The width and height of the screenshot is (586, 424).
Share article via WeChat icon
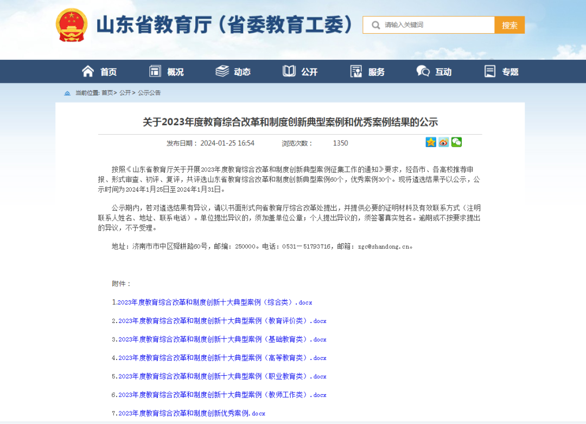tap(456, 142)
